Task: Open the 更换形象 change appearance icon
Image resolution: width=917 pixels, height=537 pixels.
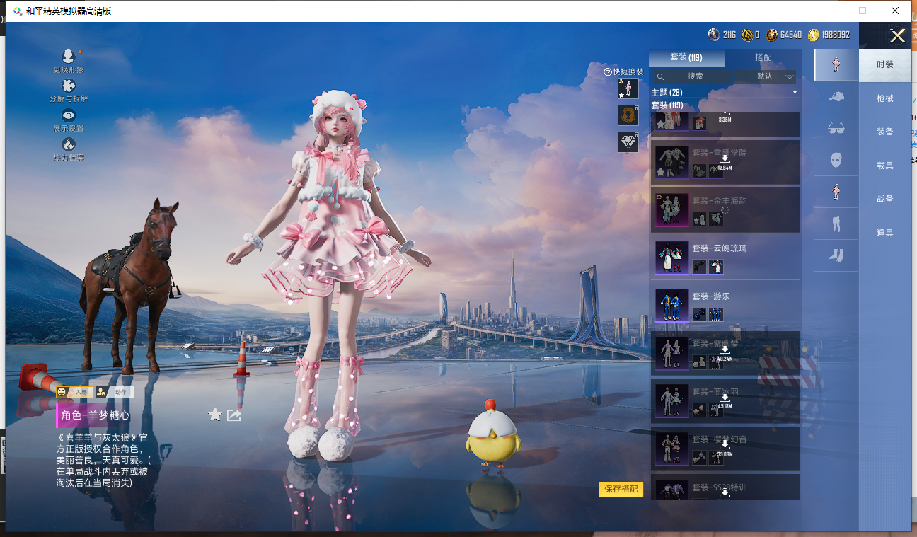Action: pyautogui.click(x=69, y=56)
